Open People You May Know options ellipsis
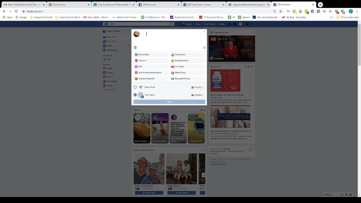This screenshot has width=361, height=203. click(204, 150)
